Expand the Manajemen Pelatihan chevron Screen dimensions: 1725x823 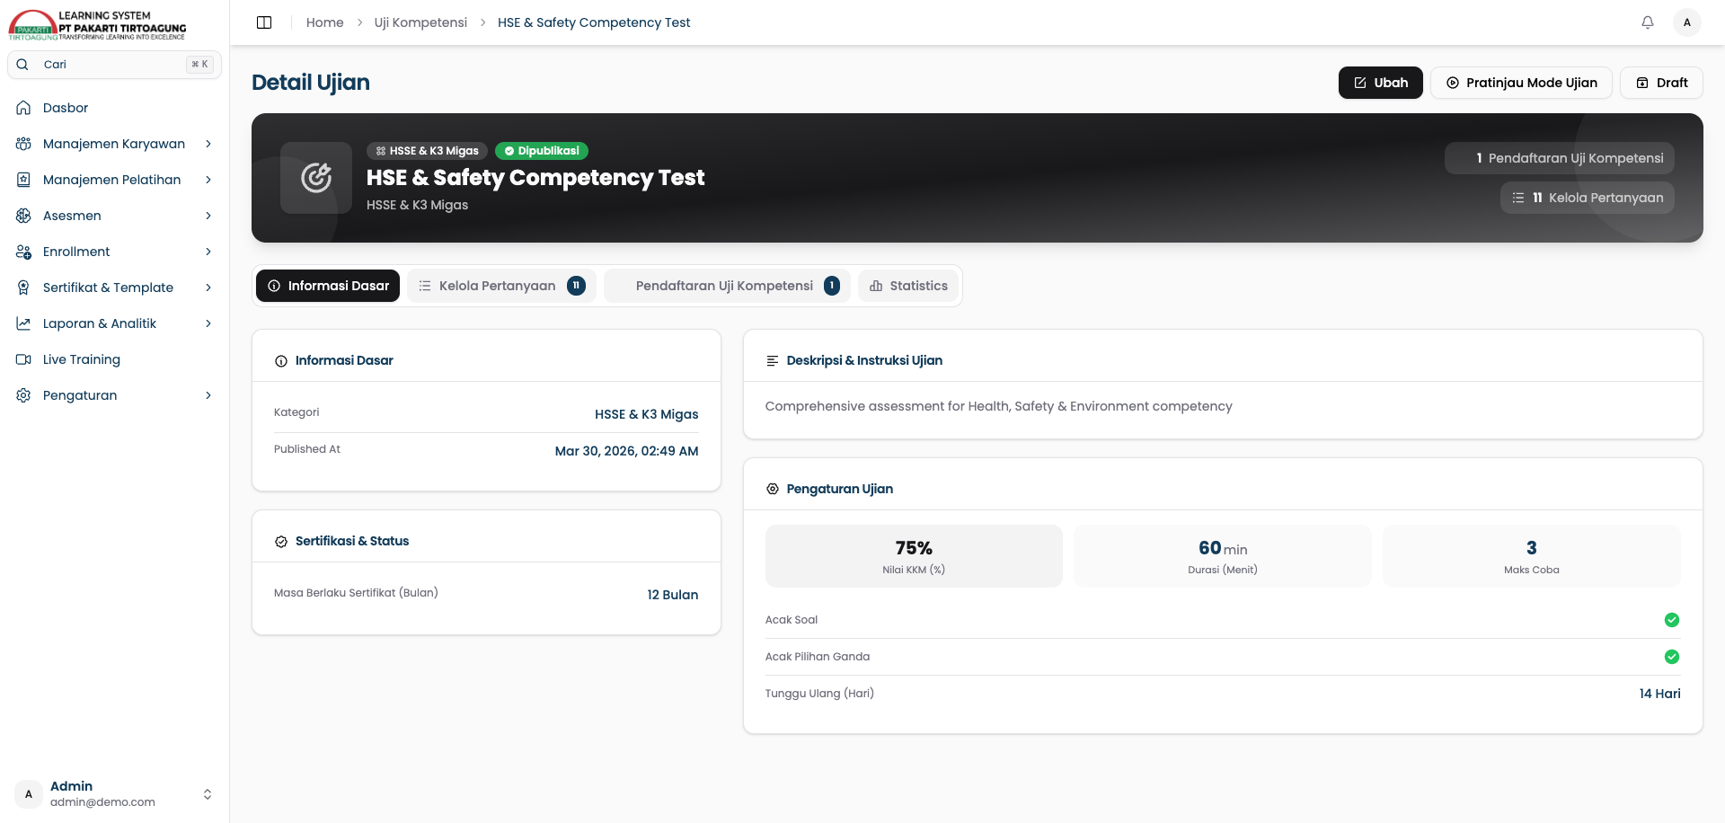click(208, 180)
